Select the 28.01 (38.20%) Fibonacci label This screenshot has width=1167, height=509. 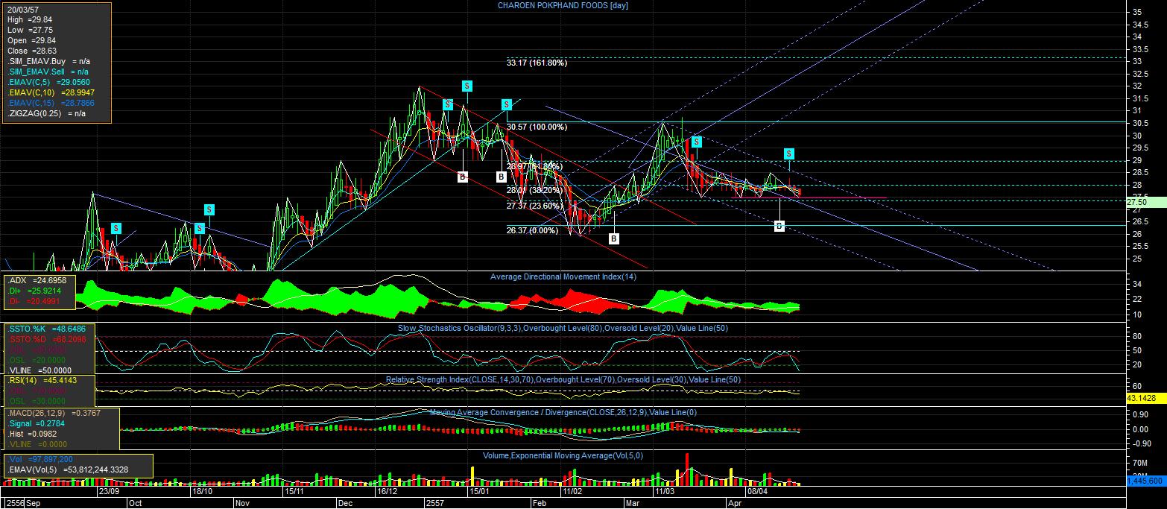534,190
